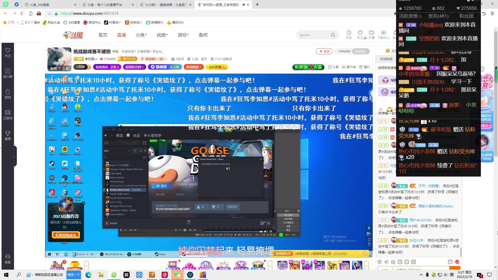This screenshot has height=280, width=498.
Task: Go to 鱼吧 in Douyu navigation
Action: tap(203, 35)
